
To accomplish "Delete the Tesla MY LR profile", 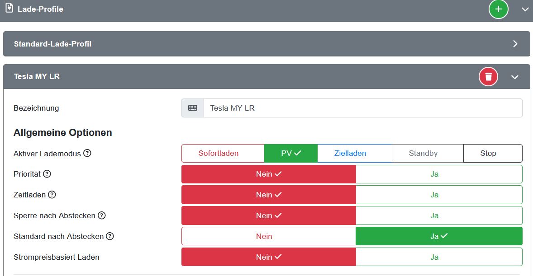I will pos(489,77).
